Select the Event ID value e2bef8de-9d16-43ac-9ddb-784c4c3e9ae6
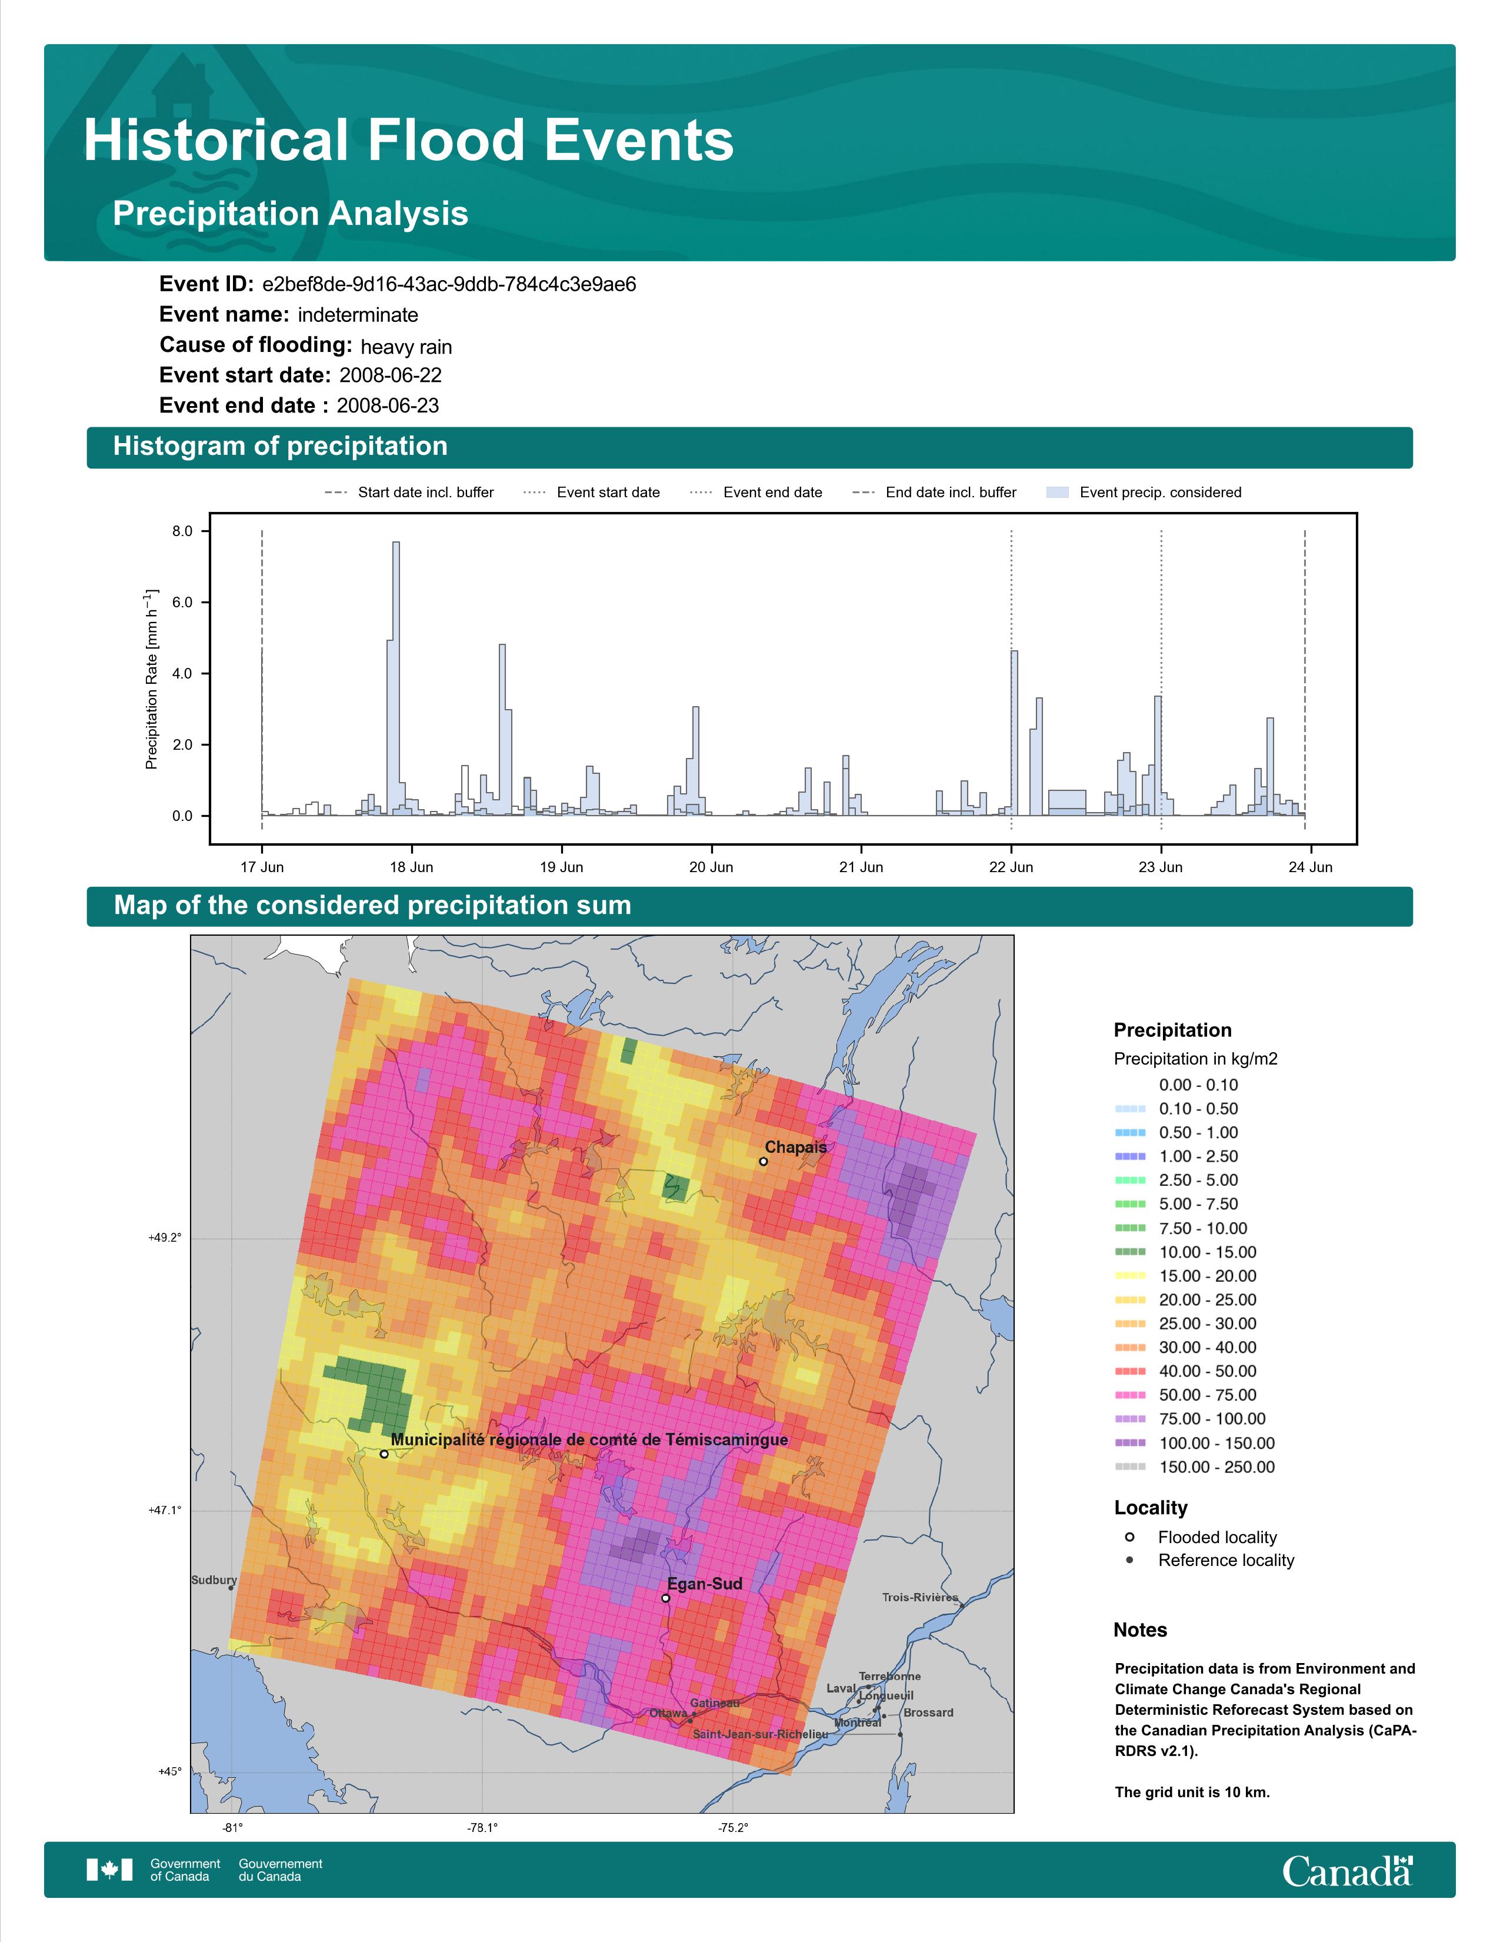 (x=449, y=285)
